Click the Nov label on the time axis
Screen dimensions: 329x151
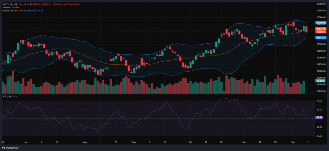[x=244, y=141]
